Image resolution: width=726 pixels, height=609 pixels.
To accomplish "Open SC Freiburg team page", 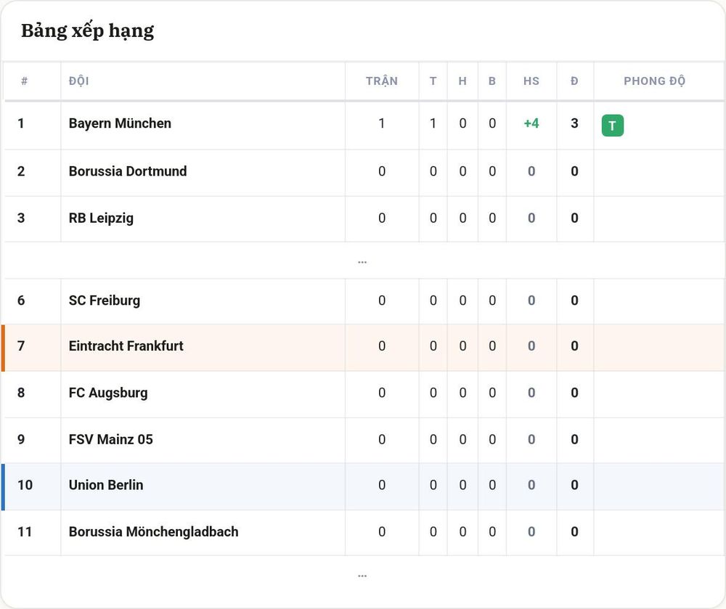I will point(104,301).
